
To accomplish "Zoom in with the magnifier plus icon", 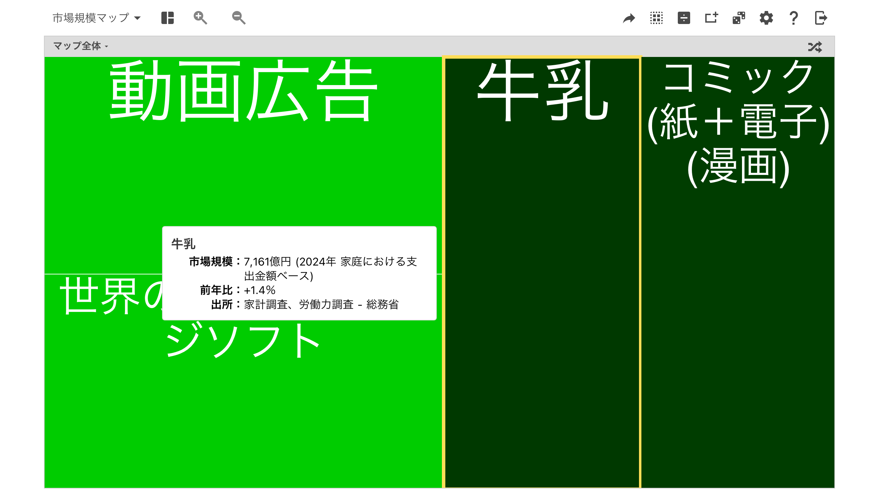I will point(200,18).
